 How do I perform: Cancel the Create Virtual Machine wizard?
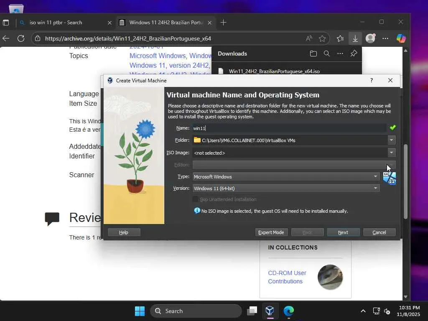379,232
